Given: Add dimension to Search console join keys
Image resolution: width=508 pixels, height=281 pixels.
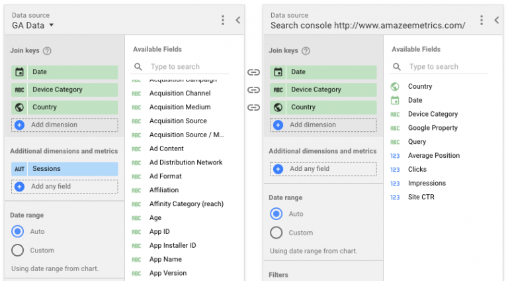Looking at the screenshot, I should coord(323,125).
